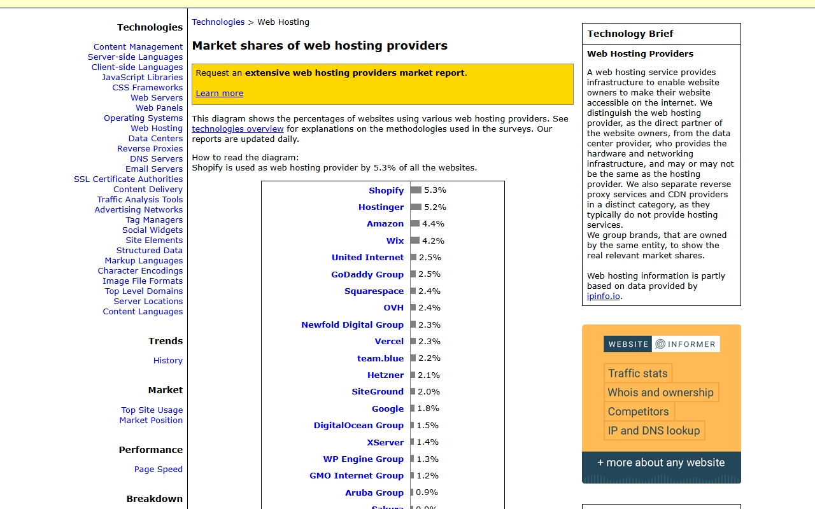Click Newfold Digital Group link

pos(353,325)
